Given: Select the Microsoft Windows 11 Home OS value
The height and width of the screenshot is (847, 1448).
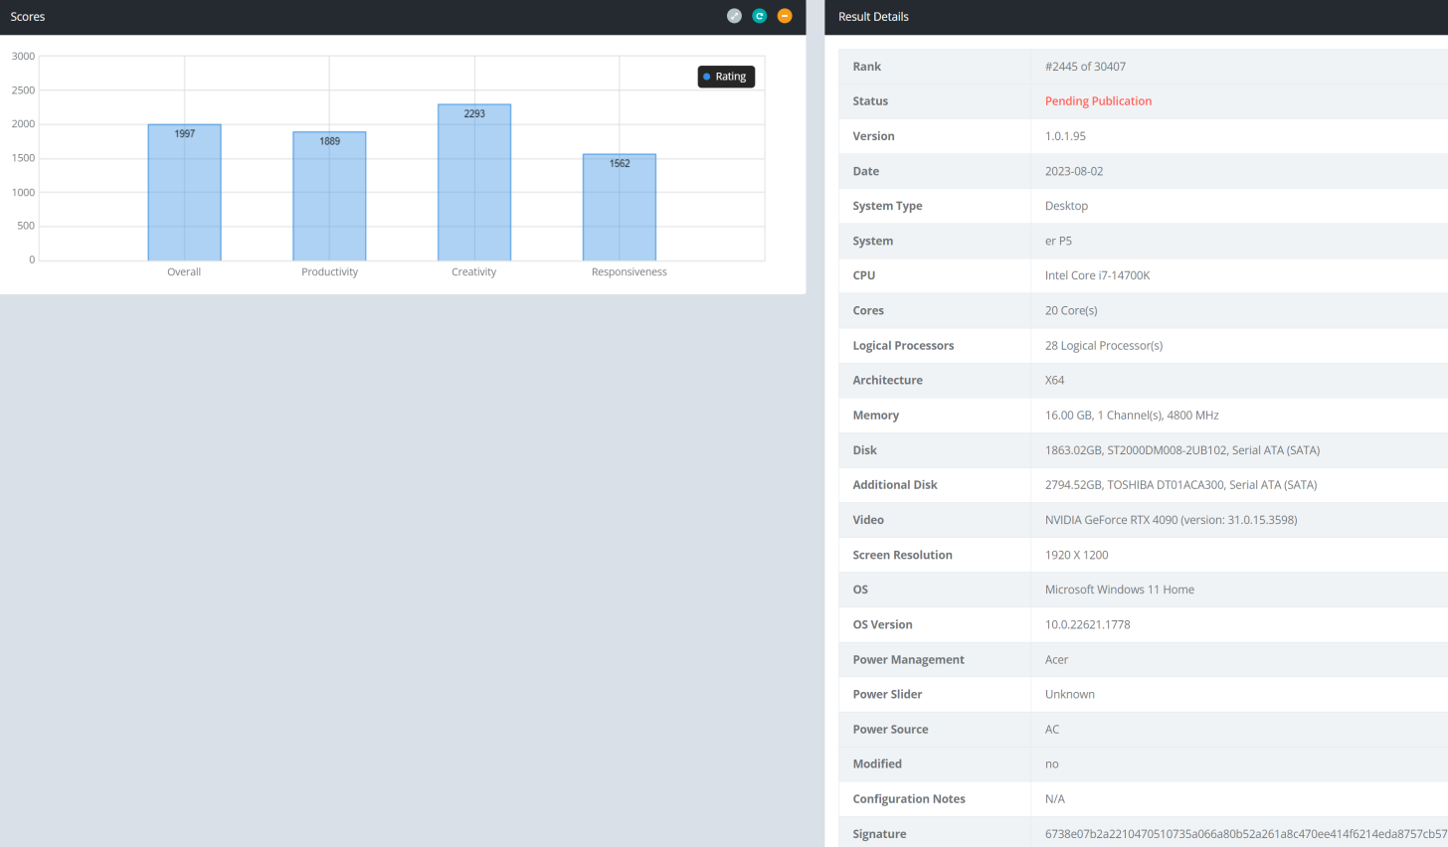Looking at the screenshot, I should 1119,590.
